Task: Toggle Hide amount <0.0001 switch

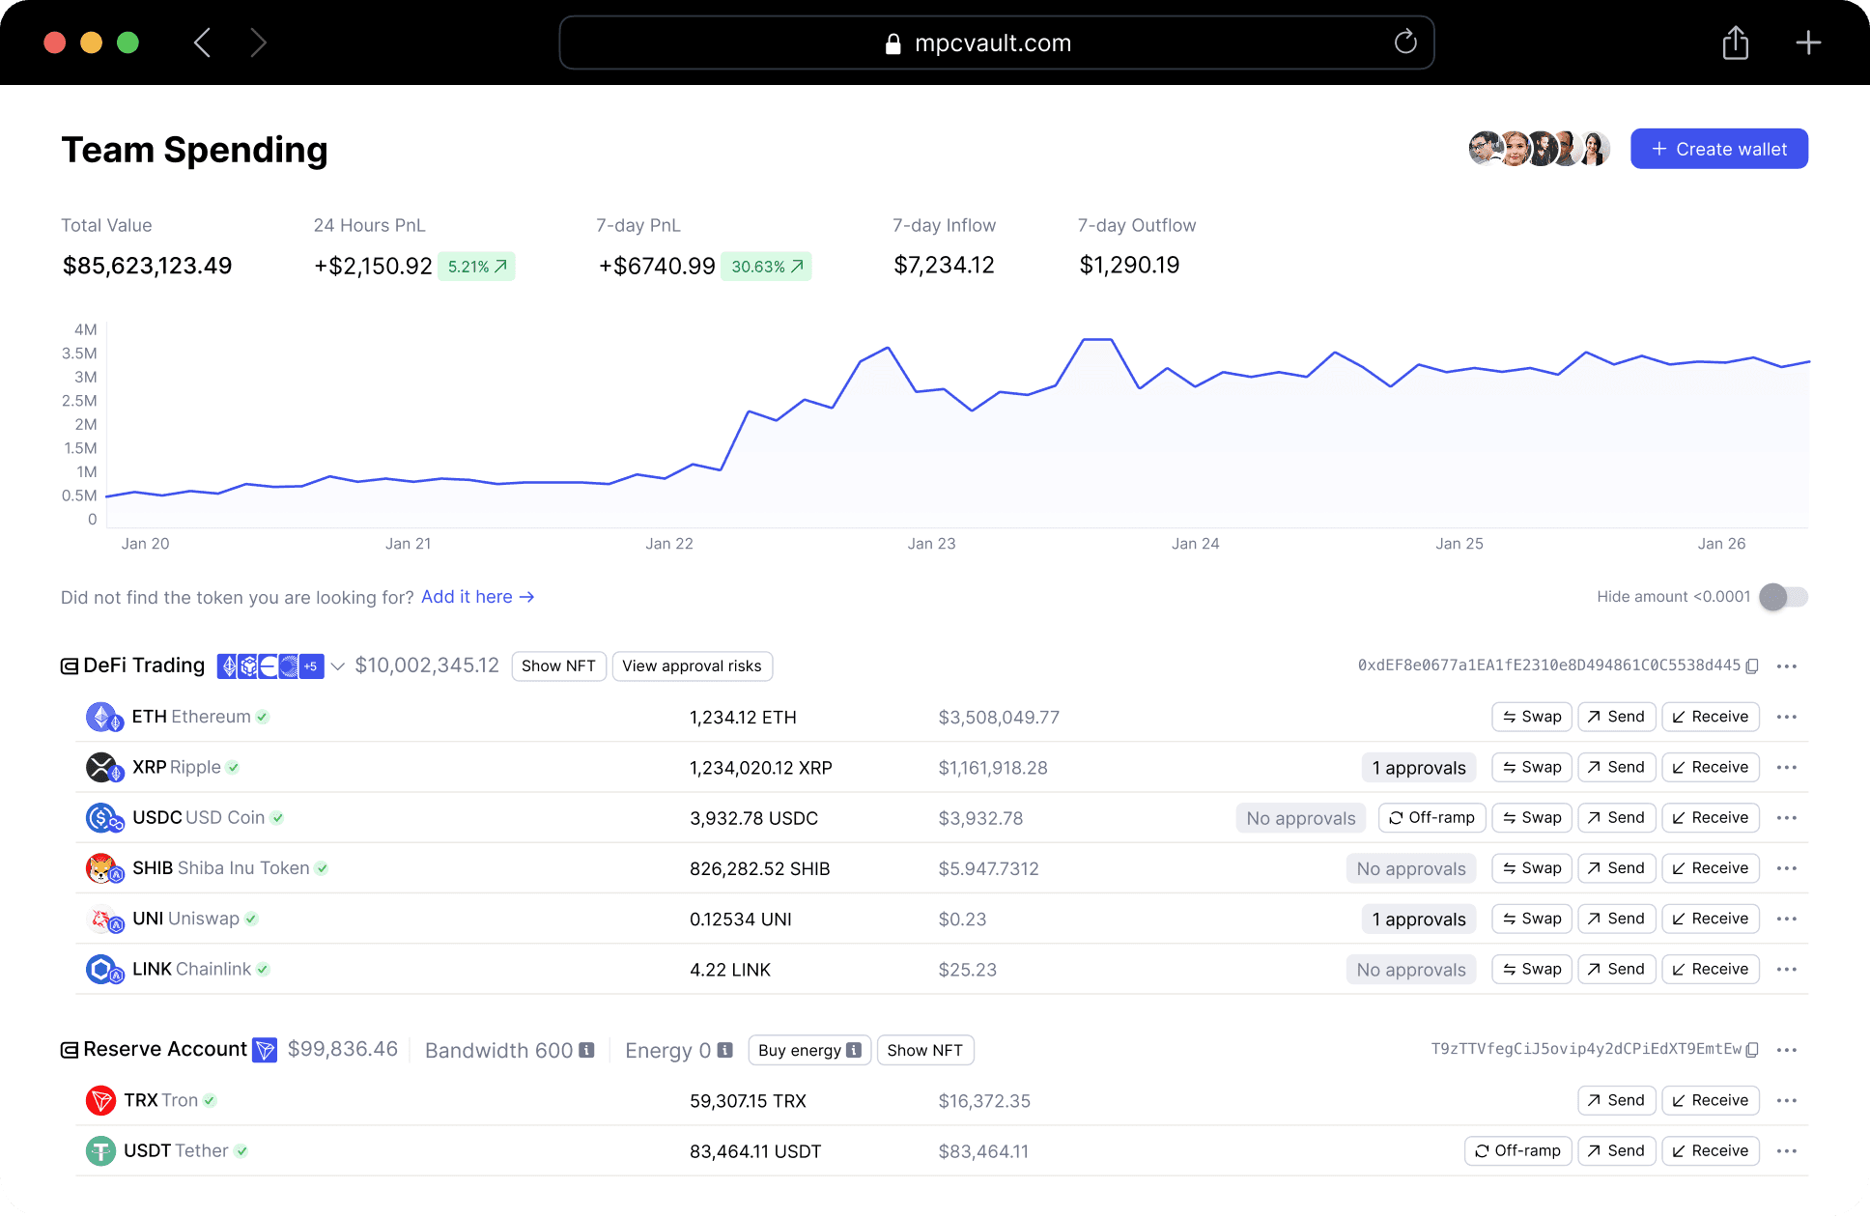Action: (1783, 597)
